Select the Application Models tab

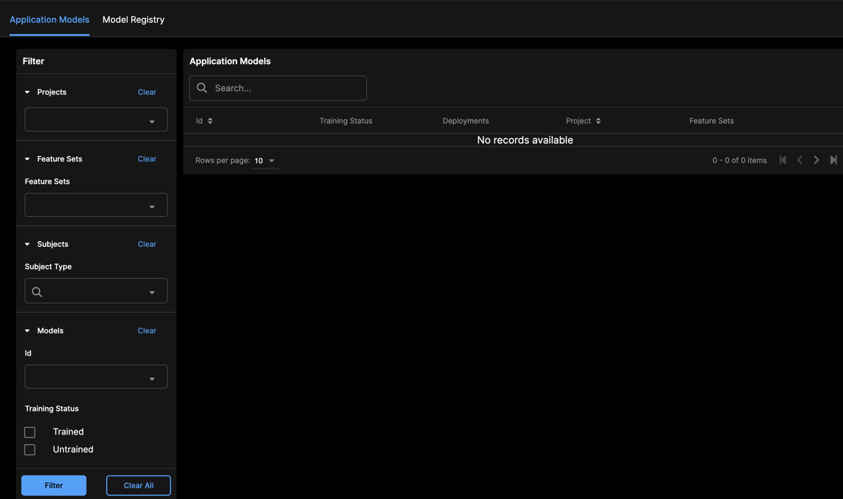pos(49,19)
